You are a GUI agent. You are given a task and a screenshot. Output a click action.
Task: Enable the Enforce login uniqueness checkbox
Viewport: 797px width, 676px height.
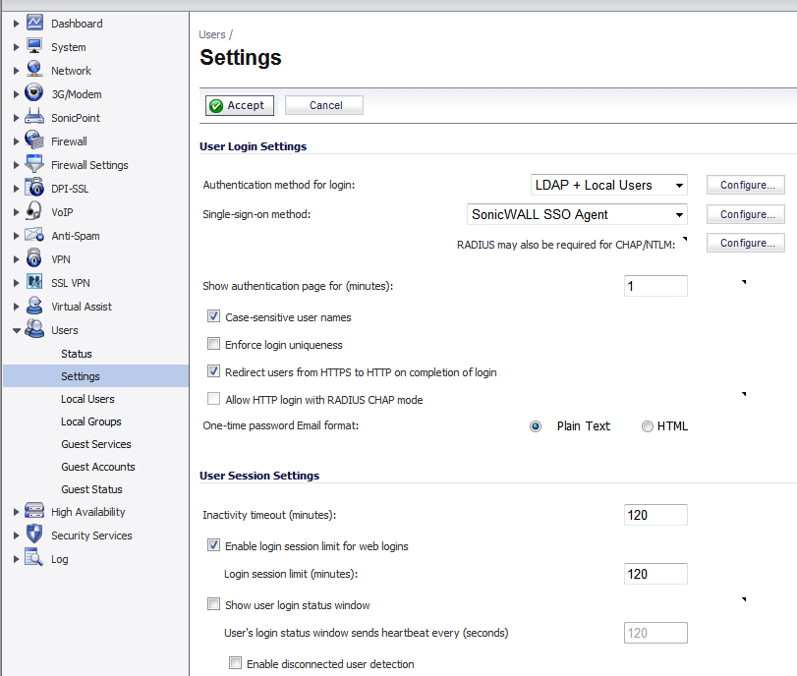(x=213, y=343)
